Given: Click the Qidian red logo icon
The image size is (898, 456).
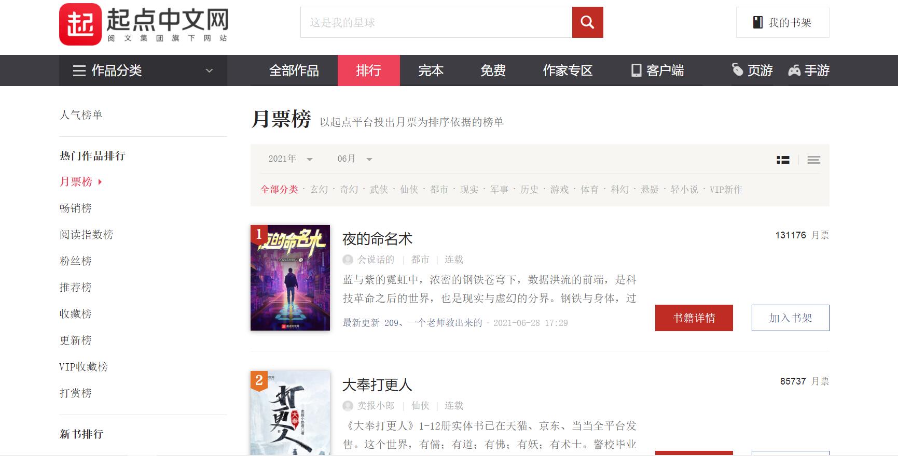Looking at the screenshot, I should 80,24.
